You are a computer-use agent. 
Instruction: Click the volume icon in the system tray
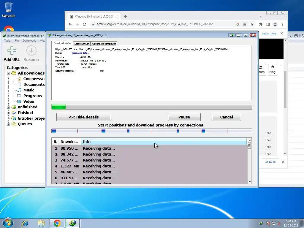pos(279,223)
